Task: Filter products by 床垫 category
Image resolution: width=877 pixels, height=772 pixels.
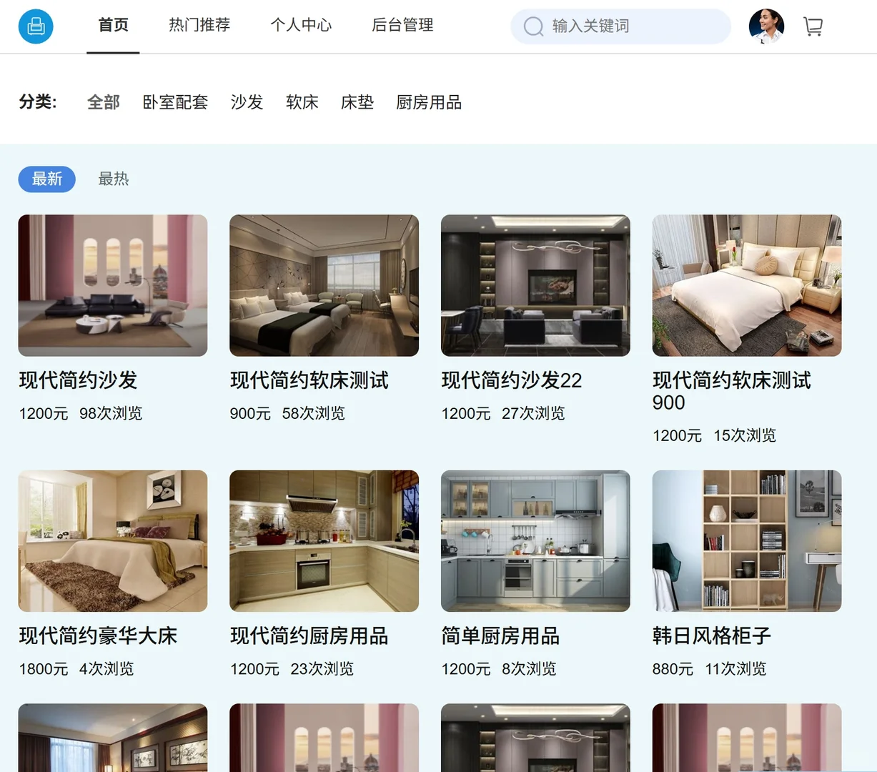Action: point(357,102)
